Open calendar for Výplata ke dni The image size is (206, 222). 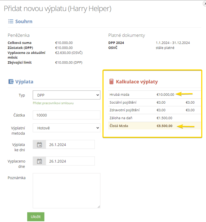(x=39, y=145)
